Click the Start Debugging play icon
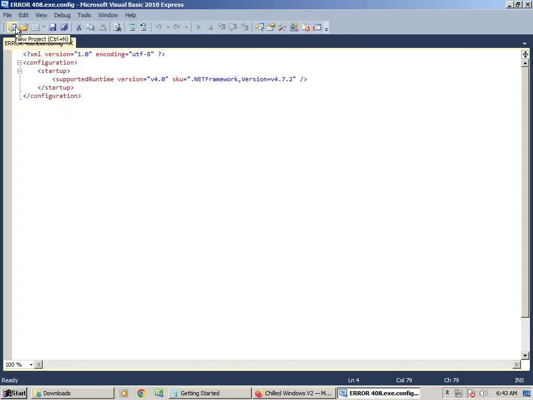The image size is (533, 400). click(x=199, y=27)
